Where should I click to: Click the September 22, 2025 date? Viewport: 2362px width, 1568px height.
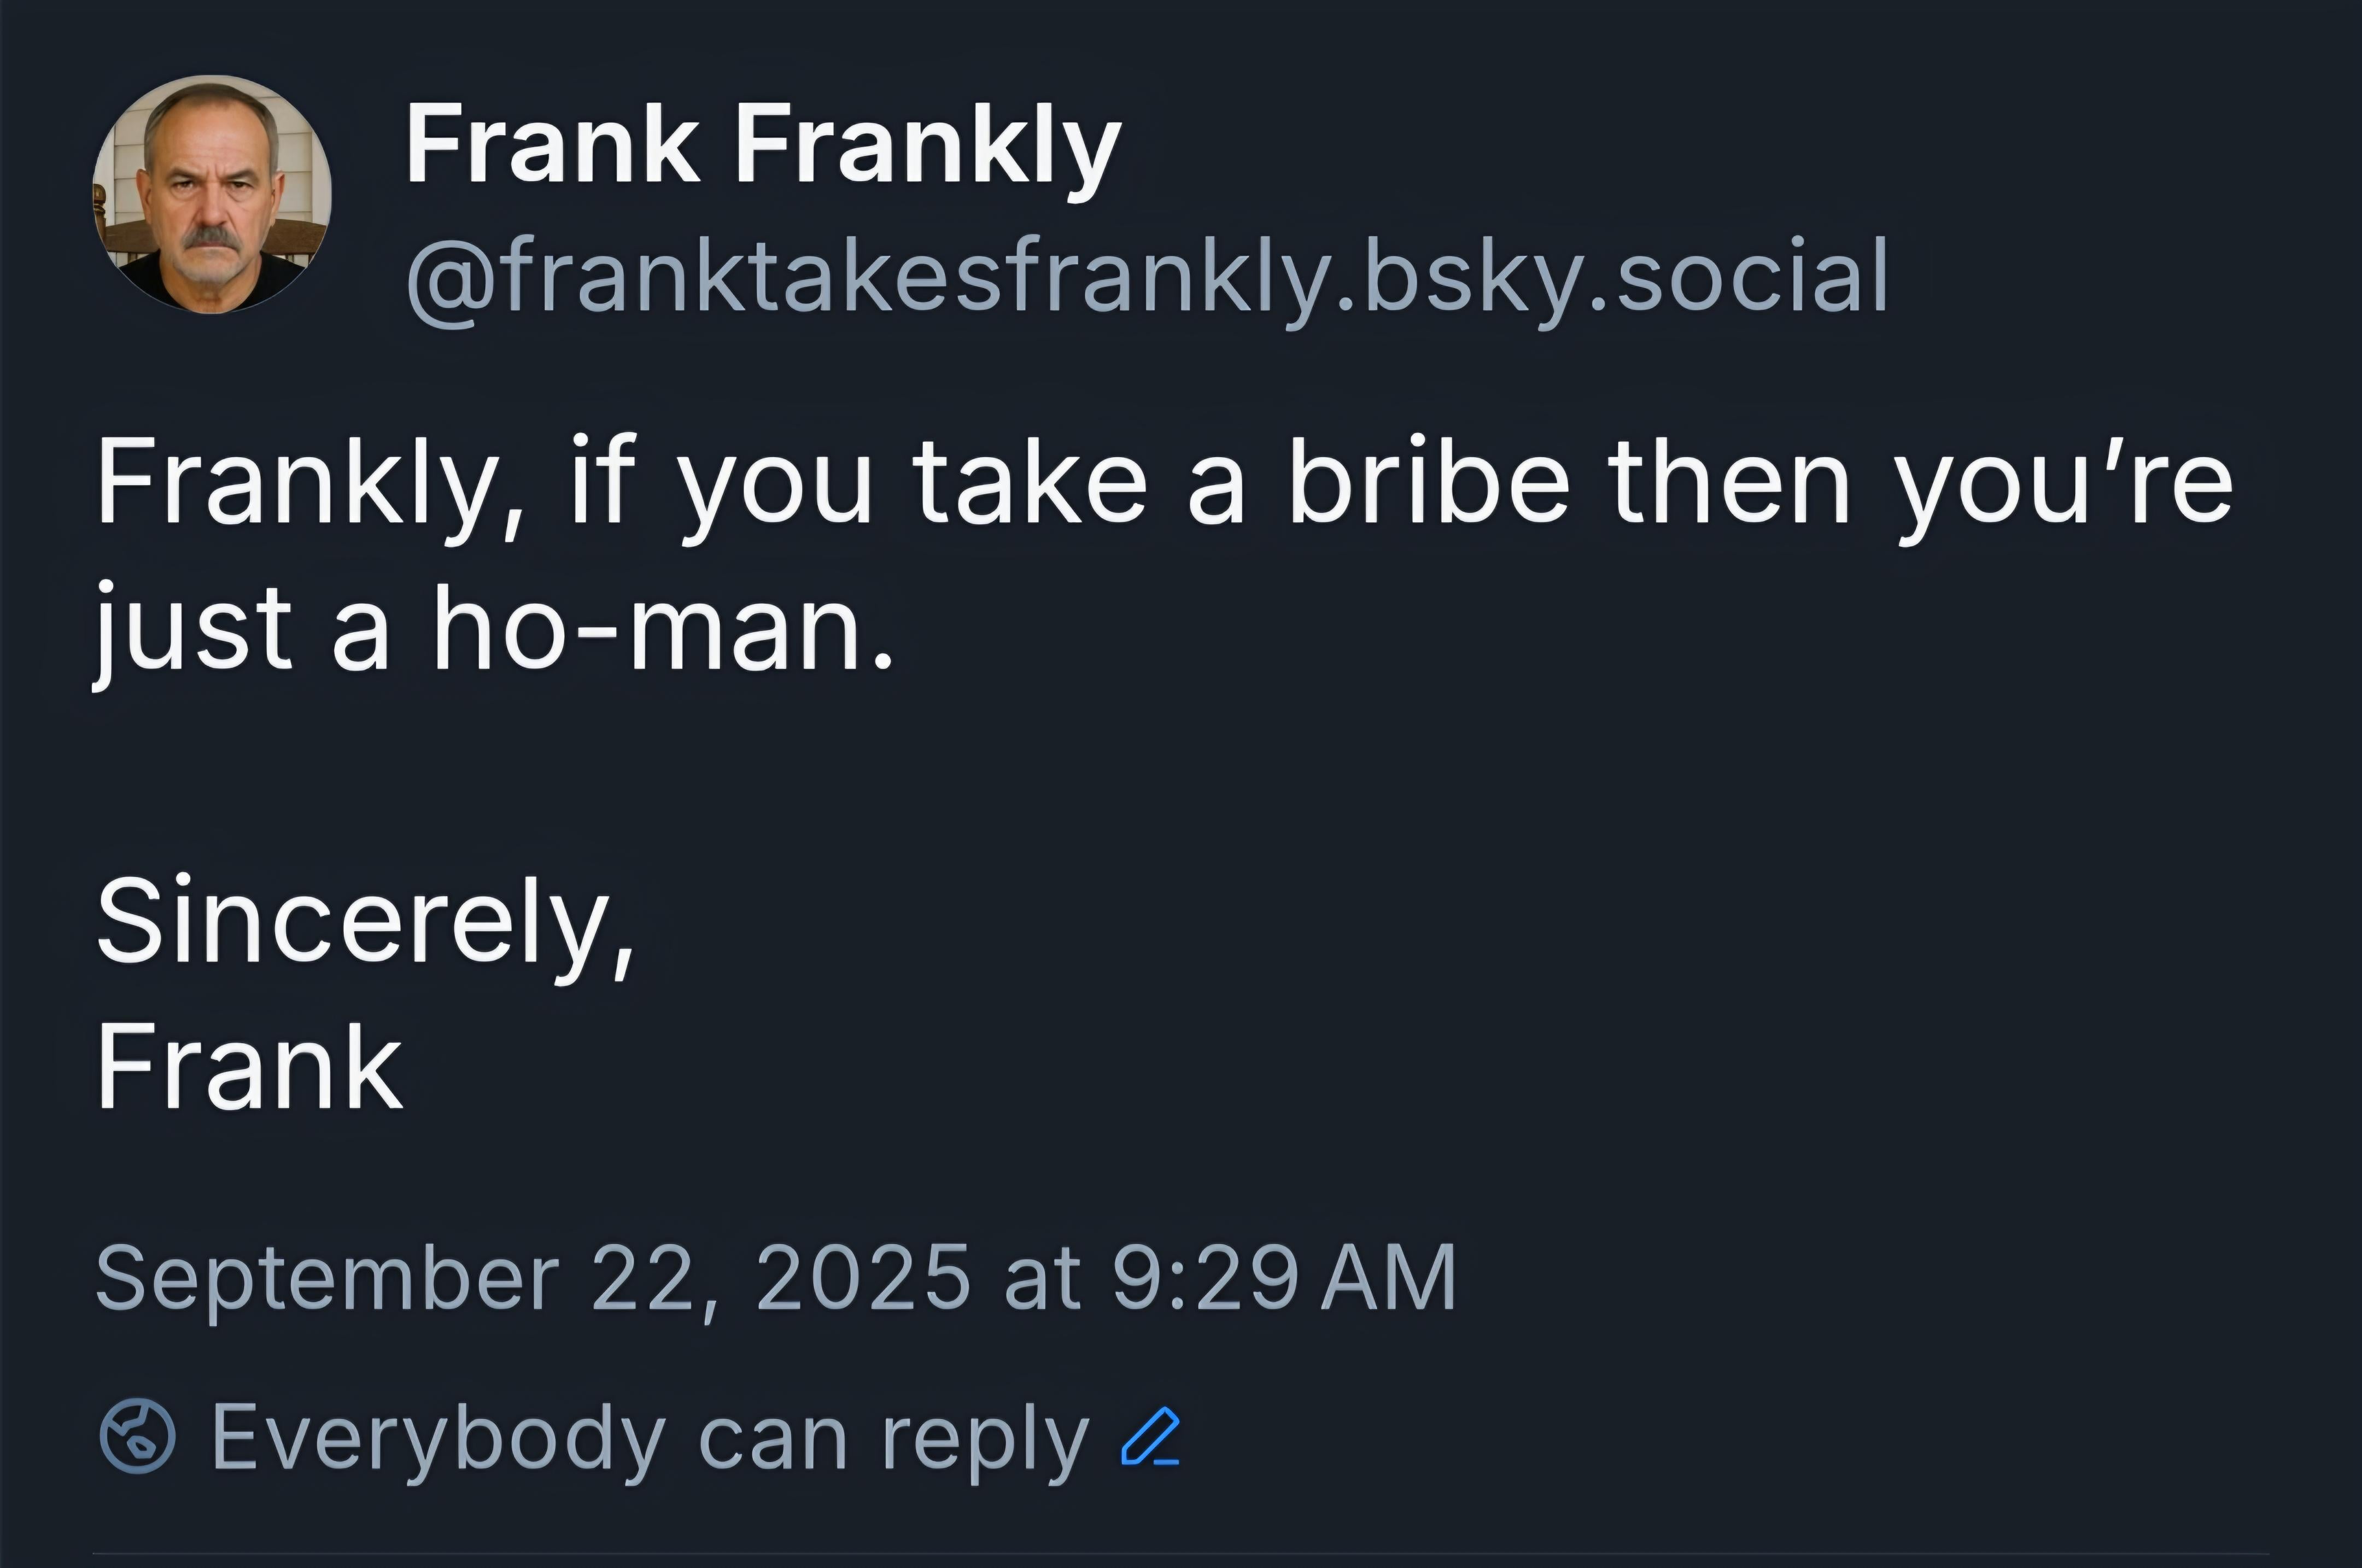pyautogui.click(x=533, y=1279)
